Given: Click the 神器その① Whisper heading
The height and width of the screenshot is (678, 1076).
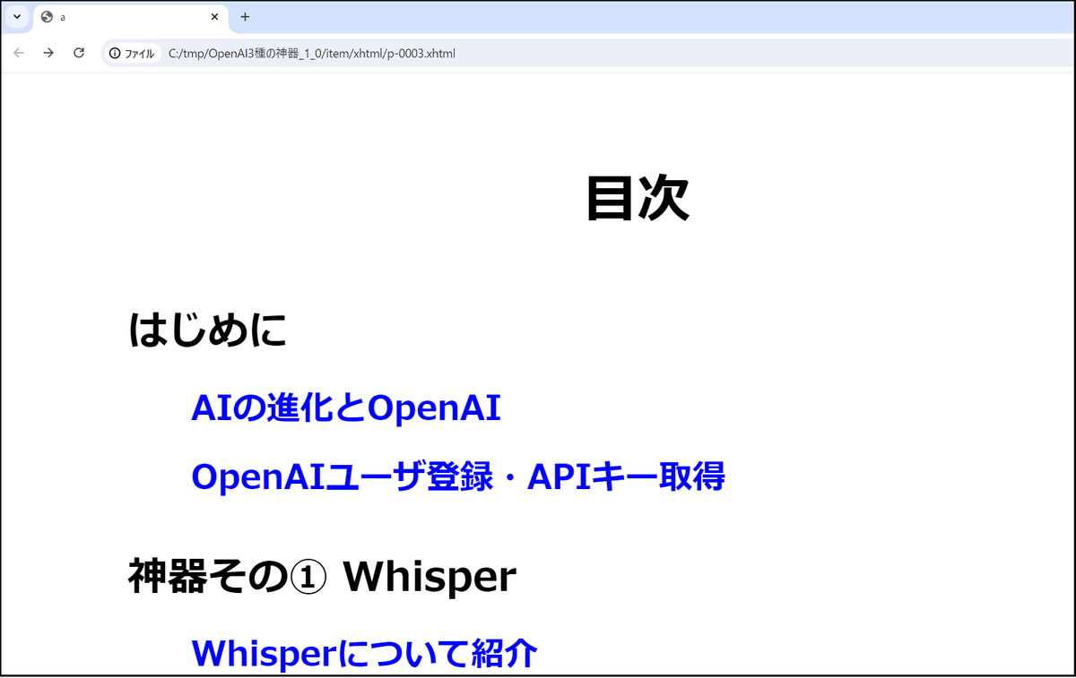Looking at the screenshot, I should pyautogui.click(x=322, y=577).
